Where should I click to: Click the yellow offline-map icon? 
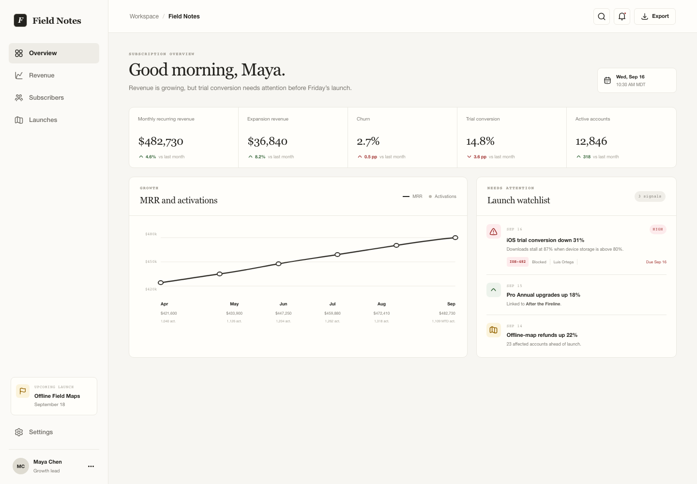tap(494, 330)
